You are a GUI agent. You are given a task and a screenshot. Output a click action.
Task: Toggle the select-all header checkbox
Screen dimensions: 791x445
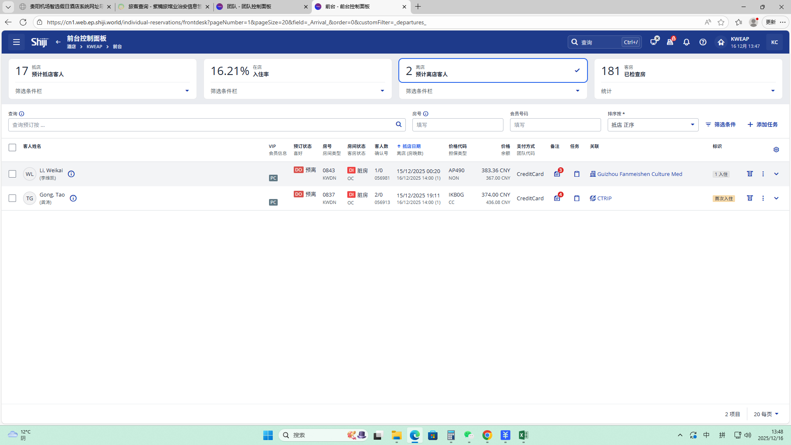click(12, 148)
